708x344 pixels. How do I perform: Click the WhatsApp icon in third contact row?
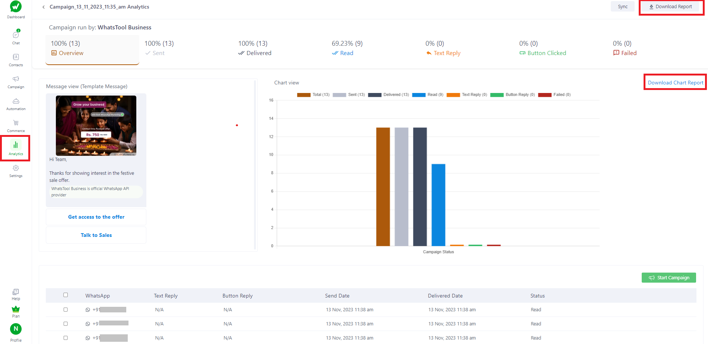click(88, 338)
